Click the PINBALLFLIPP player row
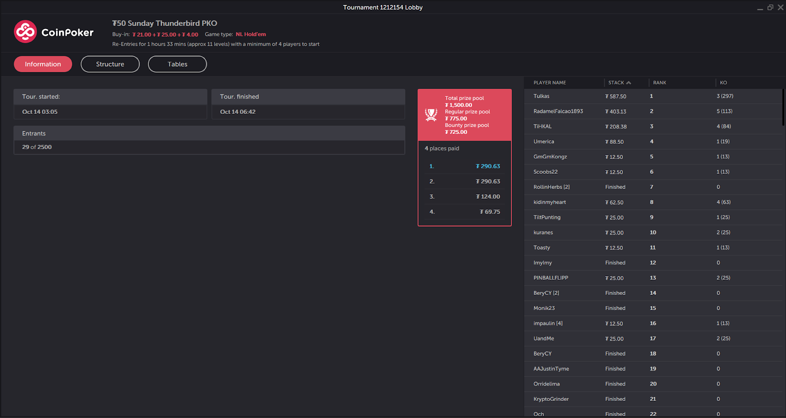 click(653, 278)
